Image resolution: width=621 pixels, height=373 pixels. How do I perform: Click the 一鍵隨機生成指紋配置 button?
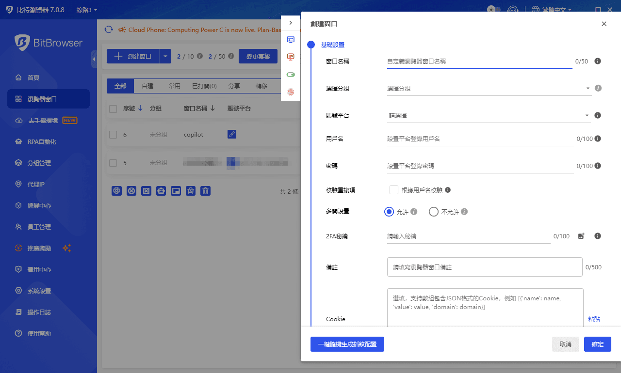click(x=347, y=344)
